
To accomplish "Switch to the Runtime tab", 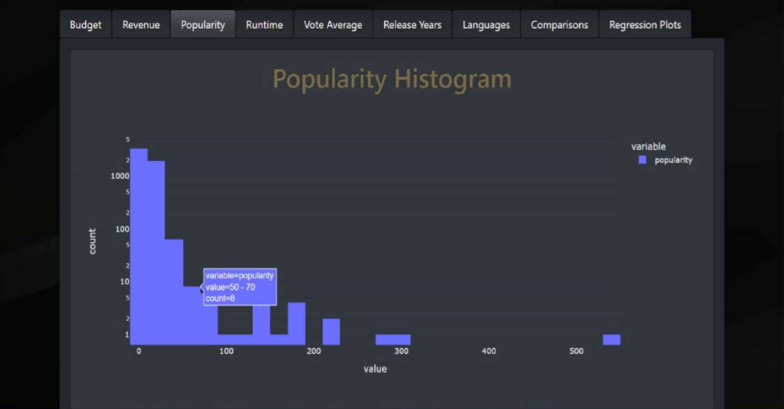I will tap(264, 25).
